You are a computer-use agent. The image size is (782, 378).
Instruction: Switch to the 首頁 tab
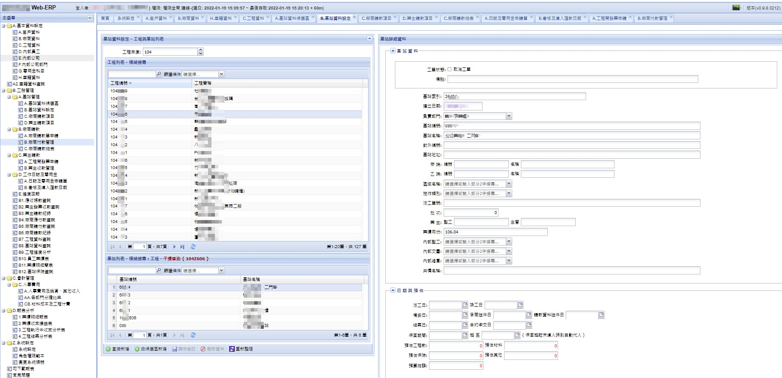(105, 18)
